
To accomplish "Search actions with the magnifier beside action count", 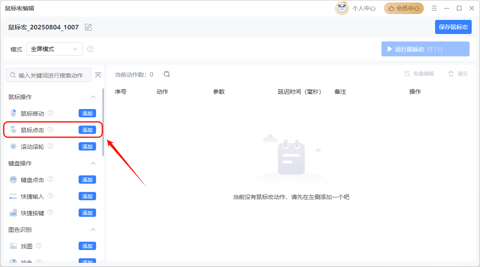I will pyautogui.click(x=167, y=74).
